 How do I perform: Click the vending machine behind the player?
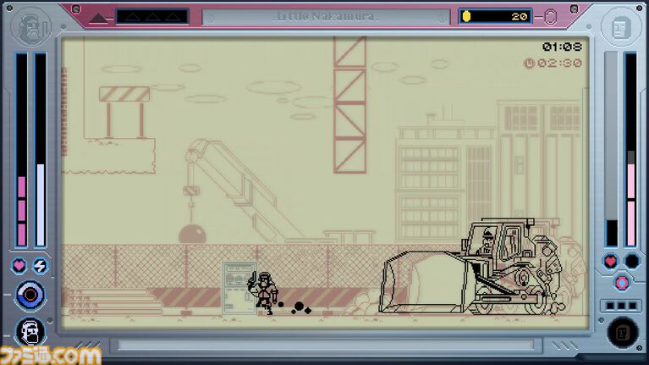[238, 288]
